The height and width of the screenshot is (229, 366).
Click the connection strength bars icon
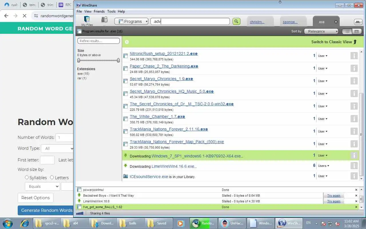click(80, 213)
